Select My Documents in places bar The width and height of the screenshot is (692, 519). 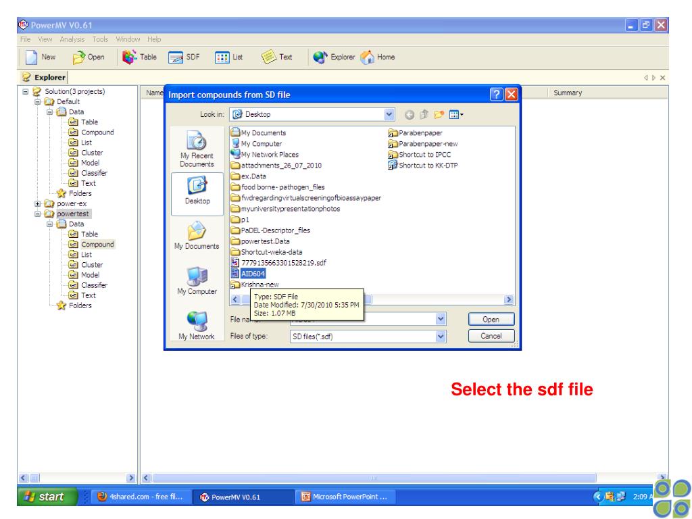[x=197, y=236]
